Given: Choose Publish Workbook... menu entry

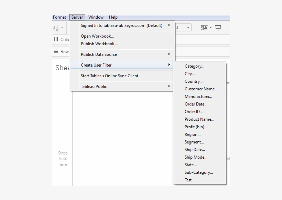Looking at the screenshot, I should point(122,44).
